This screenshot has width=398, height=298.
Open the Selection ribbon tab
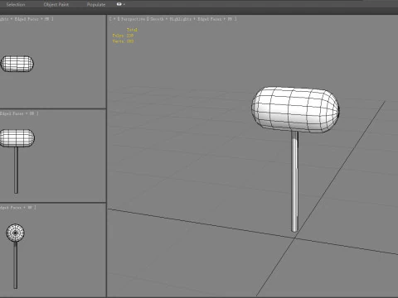(16, 4)
